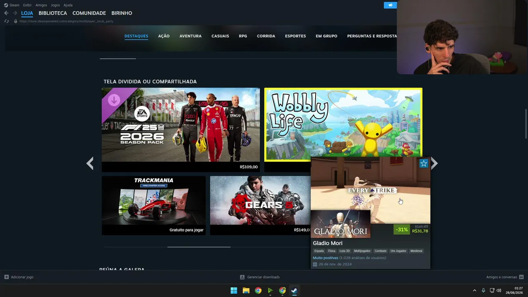Open the Jogos menu
This screenshot has height=297, width=528.
55,5
